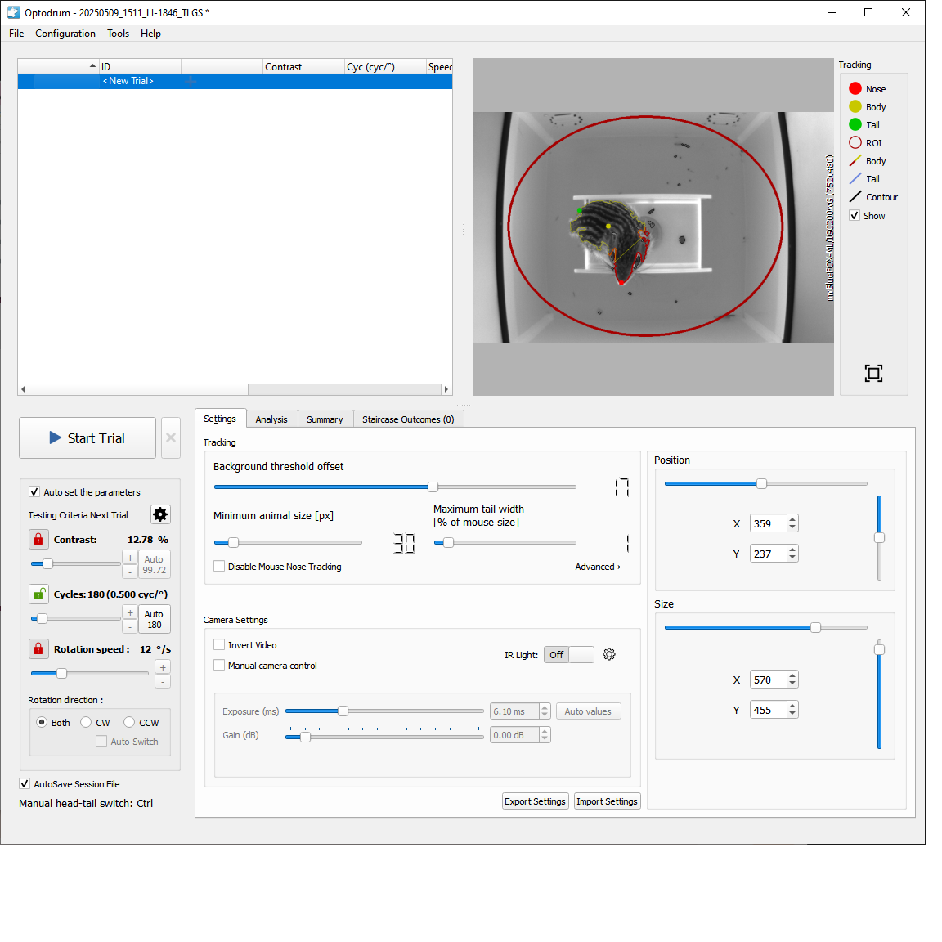Click Export Settings button

point(535,801)
